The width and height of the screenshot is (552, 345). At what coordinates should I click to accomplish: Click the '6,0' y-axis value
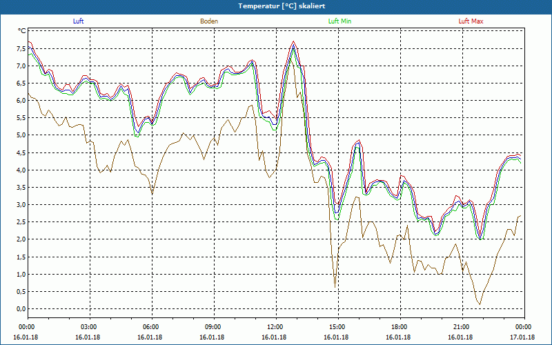[21, 101]
